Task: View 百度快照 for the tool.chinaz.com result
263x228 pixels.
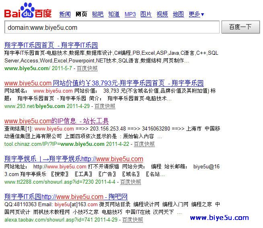Action: (144, 144)
